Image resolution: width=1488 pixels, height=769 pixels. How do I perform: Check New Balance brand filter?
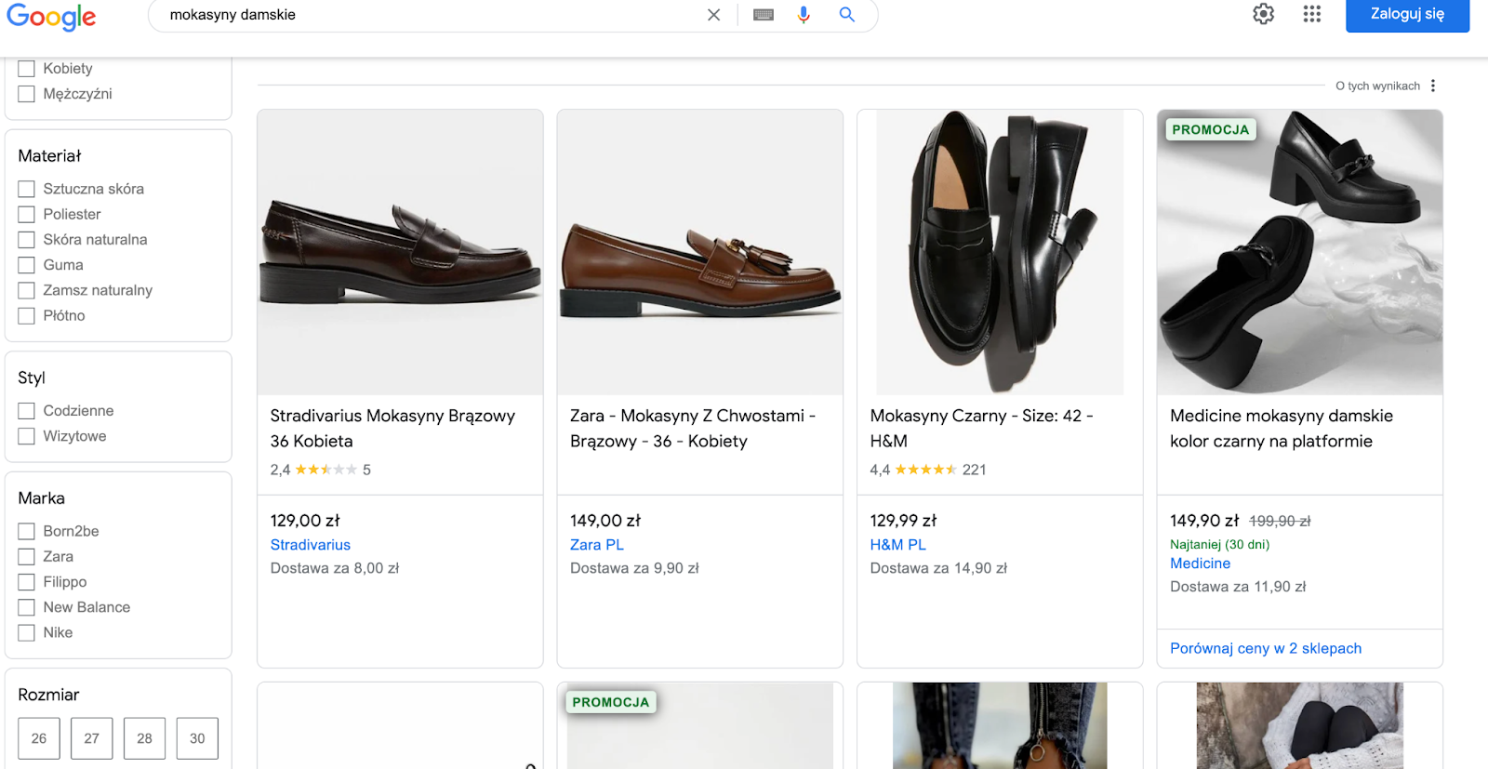pyautogui.click(x=26, y=607)
